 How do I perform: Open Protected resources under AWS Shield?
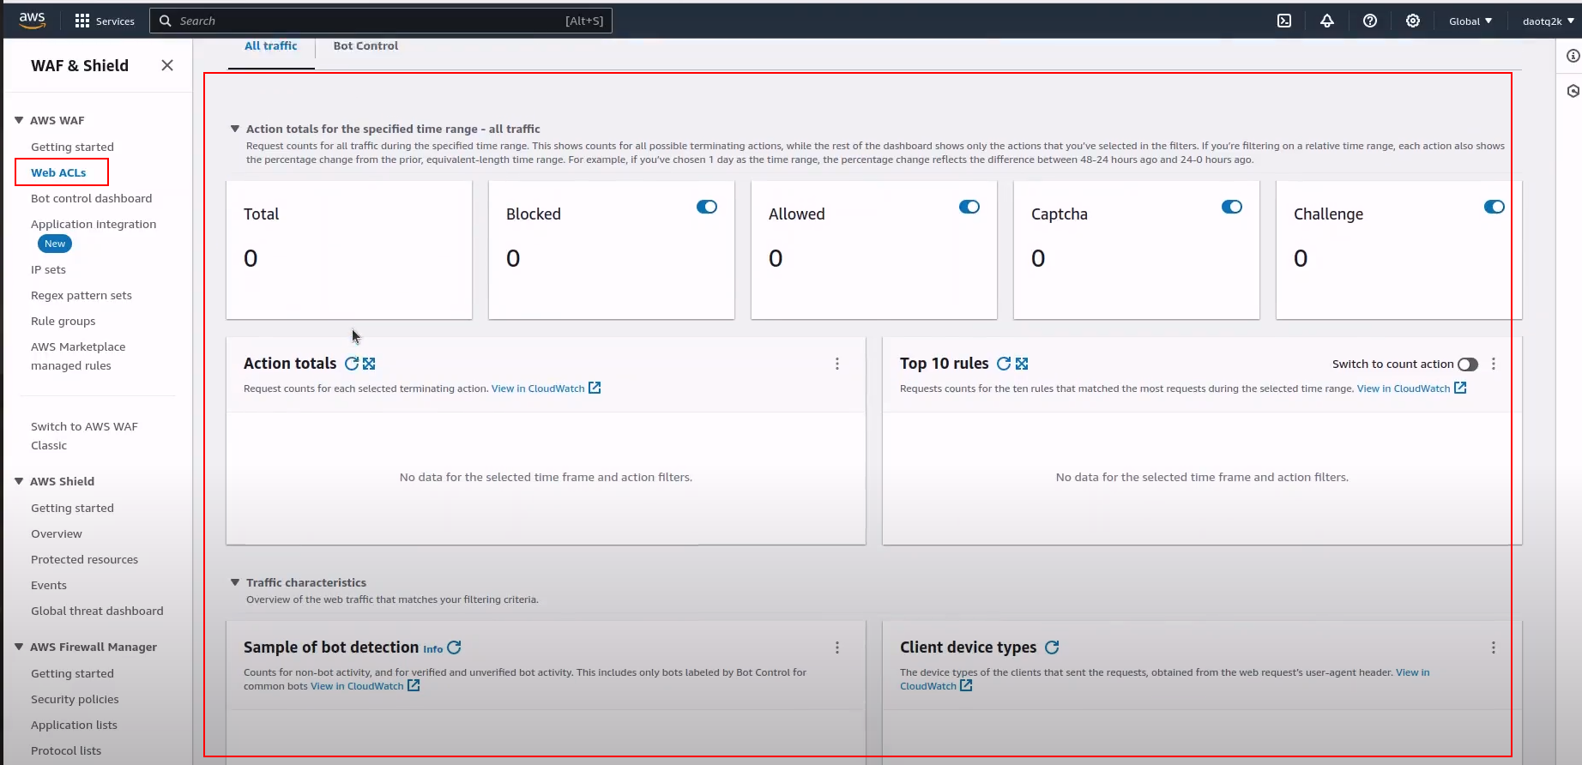pyautogui.click(x=84, y=559)
